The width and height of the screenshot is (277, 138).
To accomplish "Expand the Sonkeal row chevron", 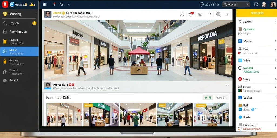I will click(x=275, y=68).
